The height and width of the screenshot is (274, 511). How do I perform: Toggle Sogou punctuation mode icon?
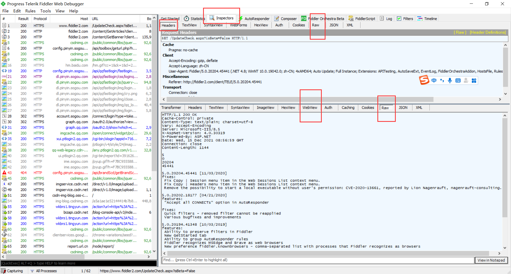coord(442,80)
